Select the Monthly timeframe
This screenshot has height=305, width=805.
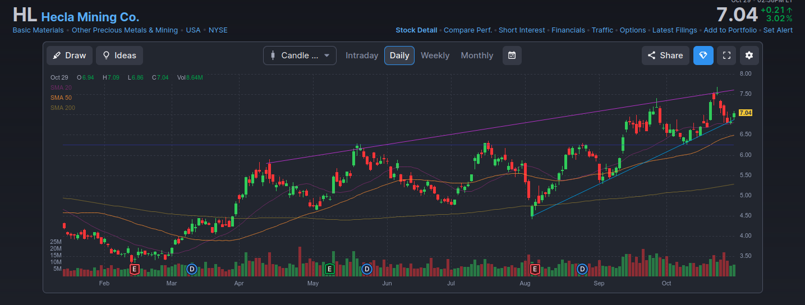tap(477, 56)
